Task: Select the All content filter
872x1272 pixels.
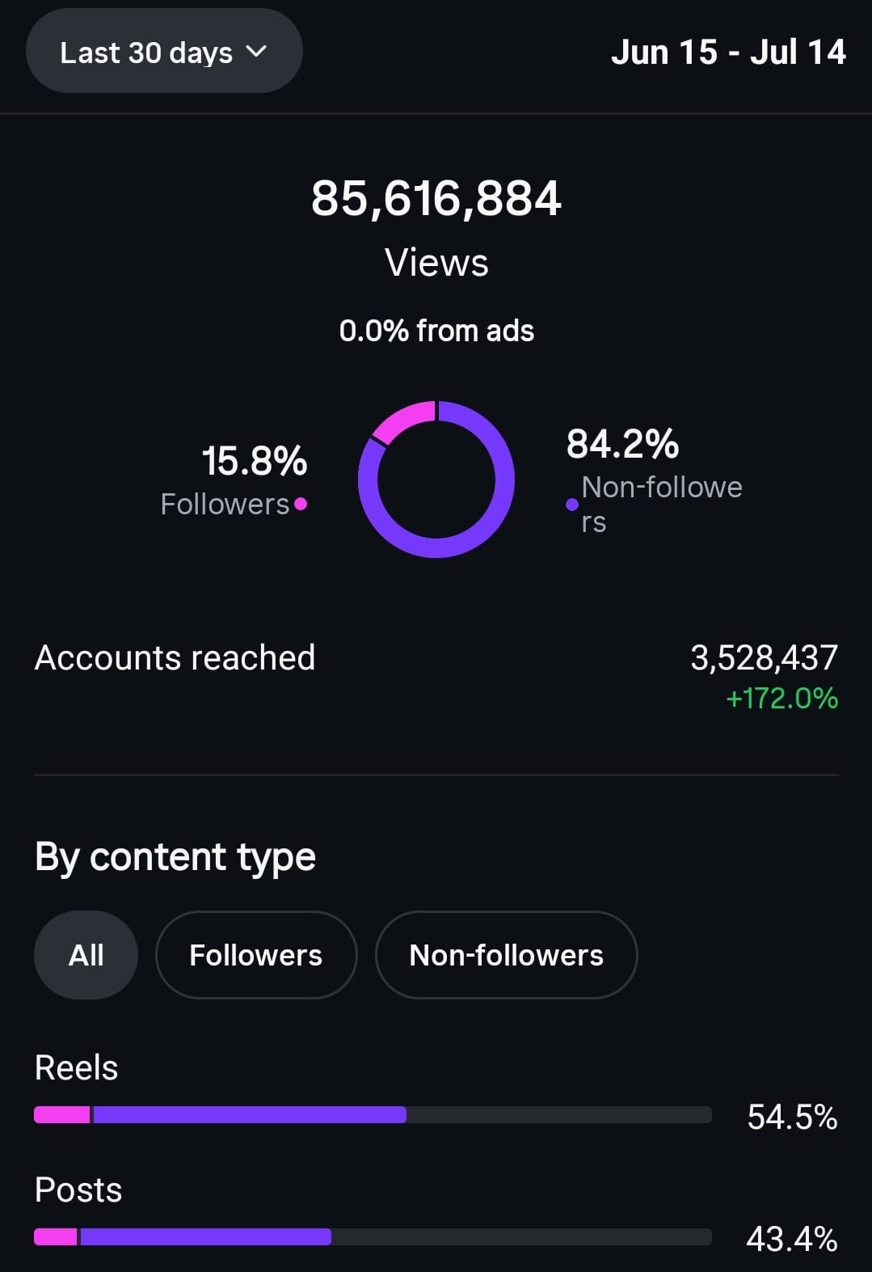Action: tap(86, 955)
